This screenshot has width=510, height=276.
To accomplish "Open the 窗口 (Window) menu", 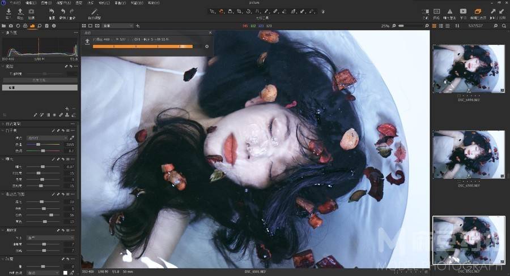I will [137, 3].
